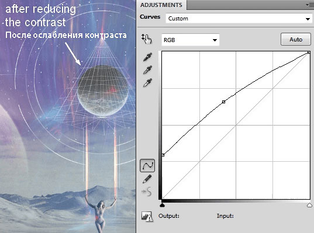Click the histogram warning icon

[147, 217]
